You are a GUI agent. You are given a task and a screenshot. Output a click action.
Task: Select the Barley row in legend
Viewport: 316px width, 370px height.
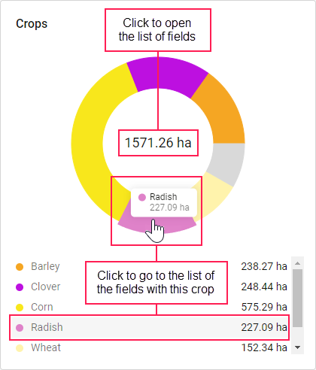click(151, 266)
